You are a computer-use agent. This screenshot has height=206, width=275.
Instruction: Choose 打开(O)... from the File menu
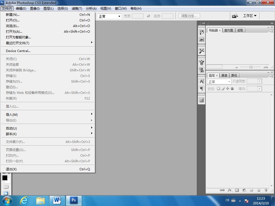pyautogui.click(x=48, y=20)
